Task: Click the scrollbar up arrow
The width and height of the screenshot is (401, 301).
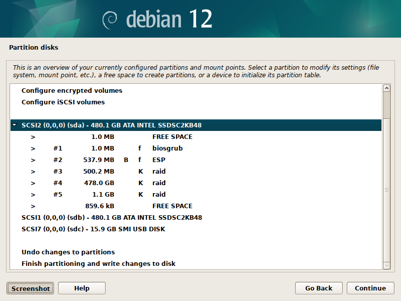Action: (386, 88)
